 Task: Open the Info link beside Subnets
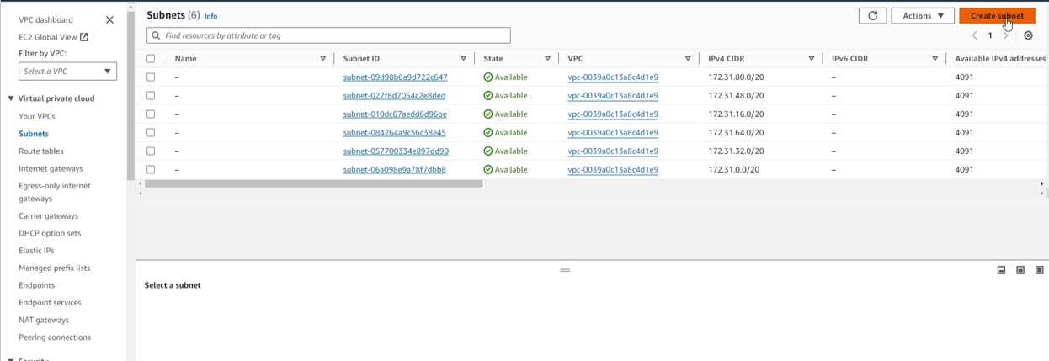pyautogui.click(x=210, y=16)
